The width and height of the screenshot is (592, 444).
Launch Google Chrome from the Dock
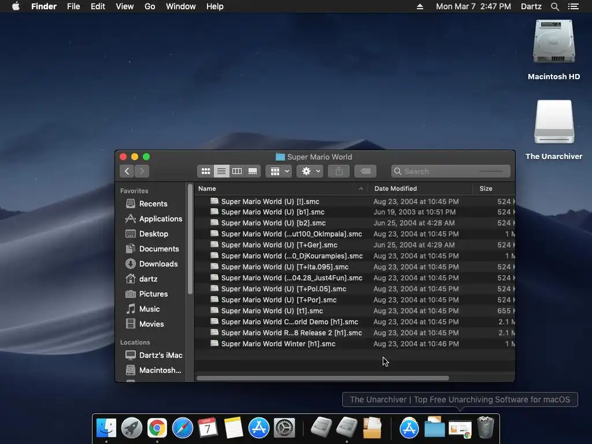point(157,428)
